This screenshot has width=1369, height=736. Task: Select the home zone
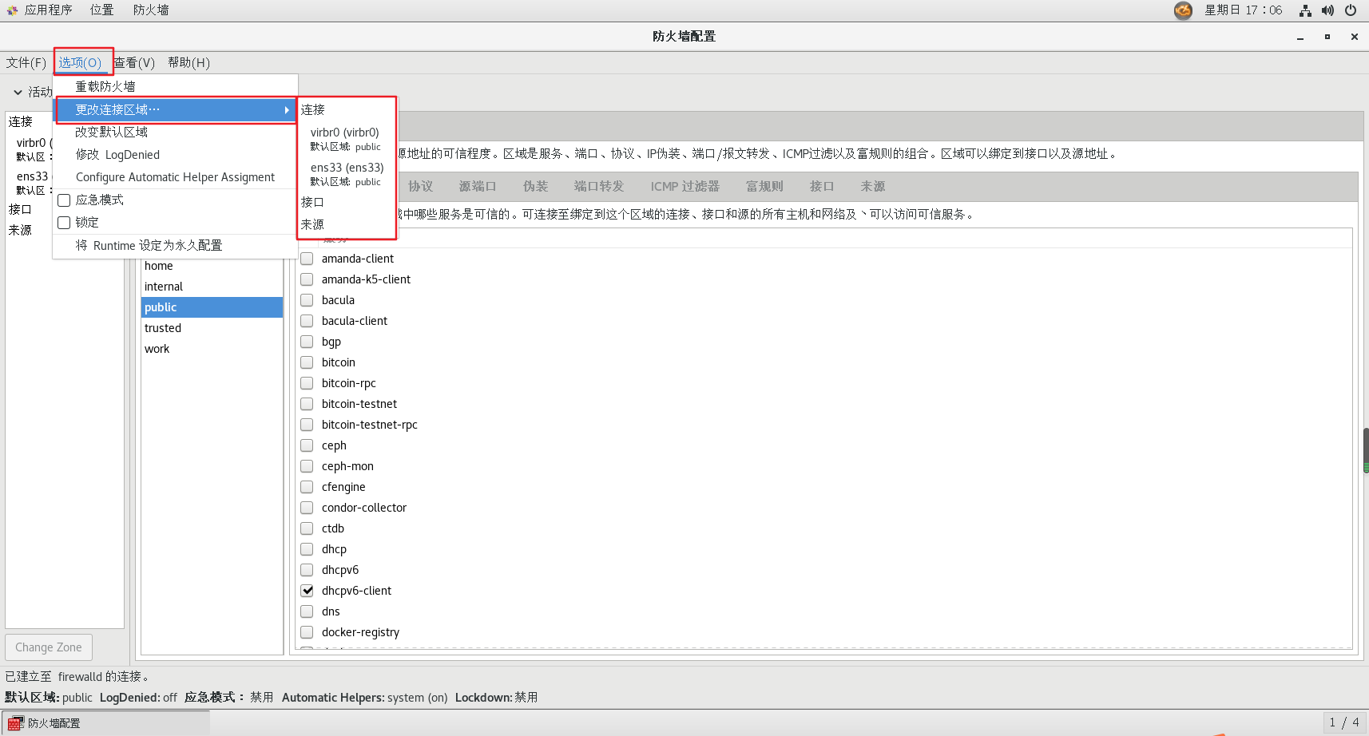point(212,266)
